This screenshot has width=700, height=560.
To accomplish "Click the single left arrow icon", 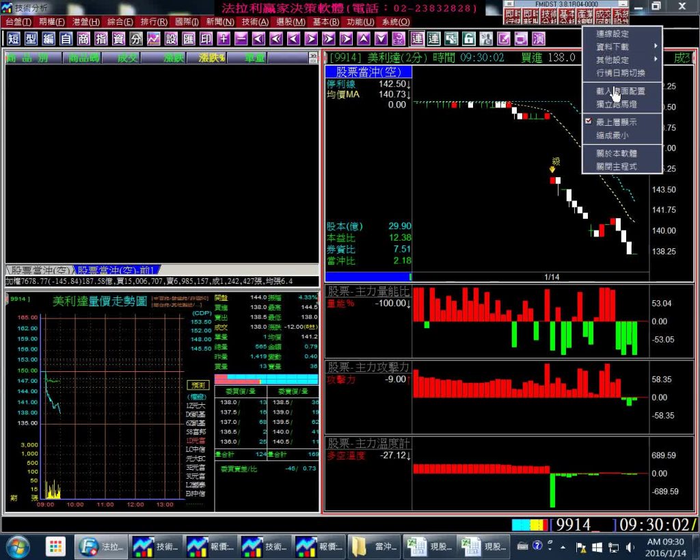I will (293, 39).
